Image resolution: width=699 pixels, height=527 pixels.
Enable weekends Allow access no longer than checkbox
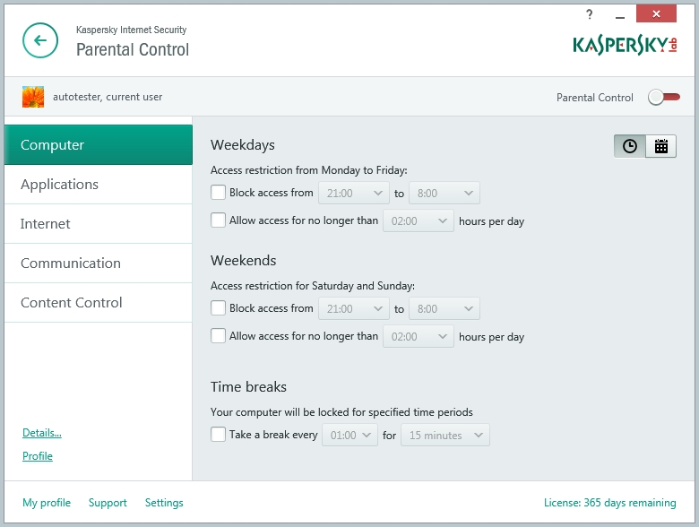pos(218,336)
